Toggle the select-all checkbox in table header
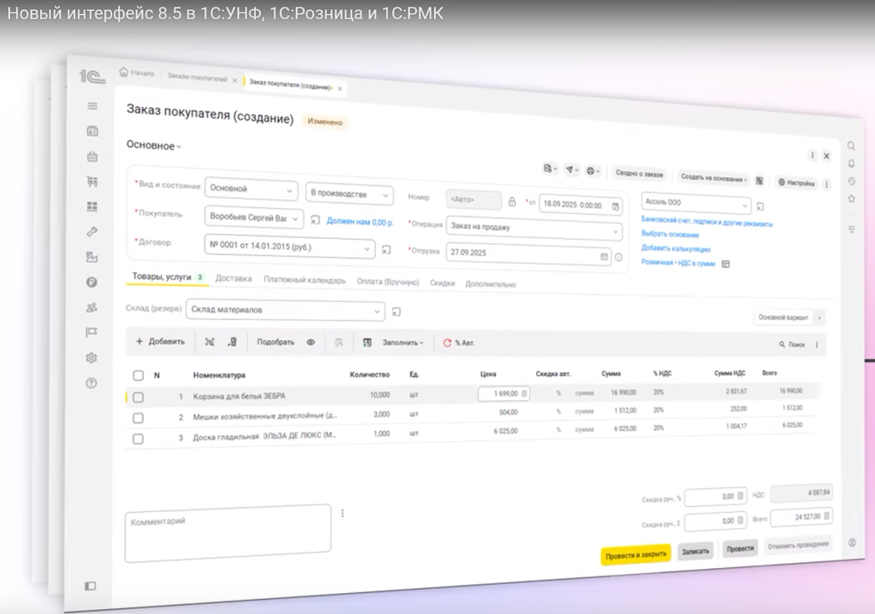This screenshot has width=875, height=614. tap(138, 375)
